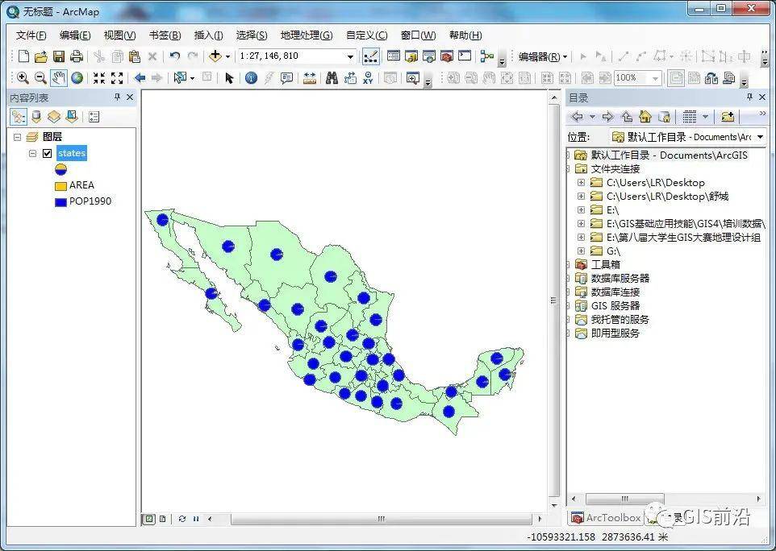Open the 视图(V) menu
776x551 pixels.
coord(119,35)
